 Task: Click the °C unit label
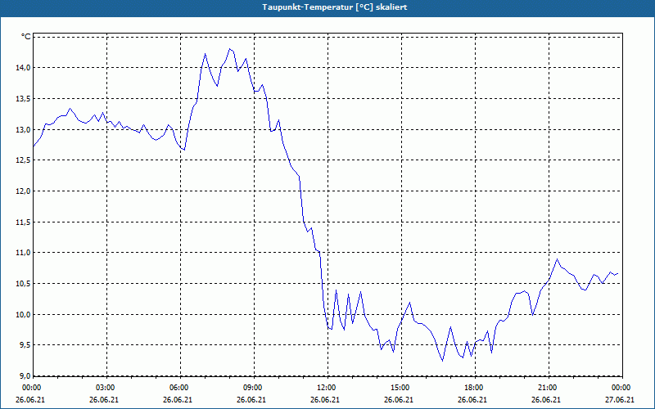point(26,37)
